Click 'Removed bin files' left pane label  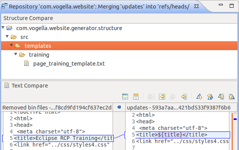tap(57, 108)
